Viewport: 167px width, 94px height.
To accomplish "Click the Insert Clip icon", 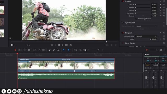I will pos(34,50).
